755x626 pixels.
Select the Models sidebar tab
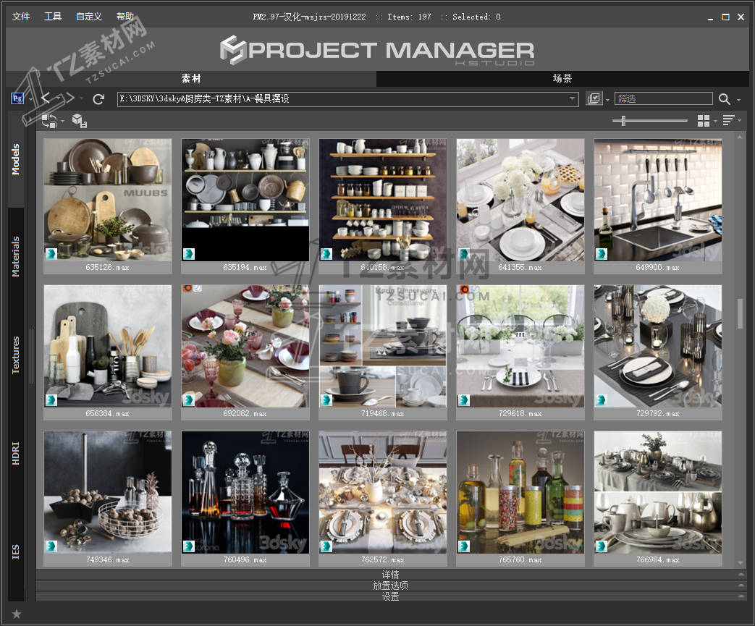pos(15,159)
